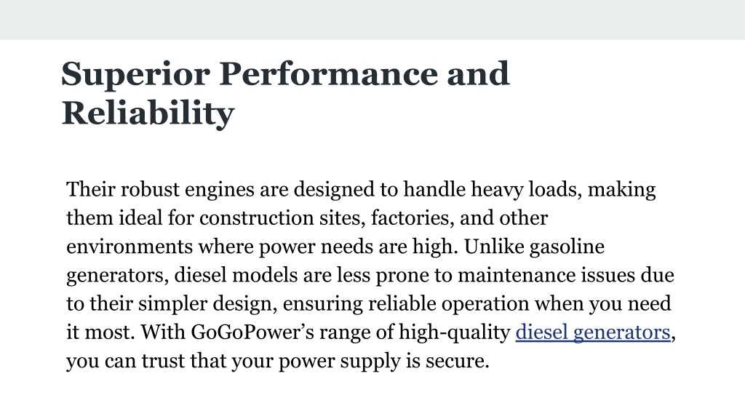Click the phrase 'Unlike gasoline' in the text
The width and height of the screenshot is (745, 419).
pos(534,247)
